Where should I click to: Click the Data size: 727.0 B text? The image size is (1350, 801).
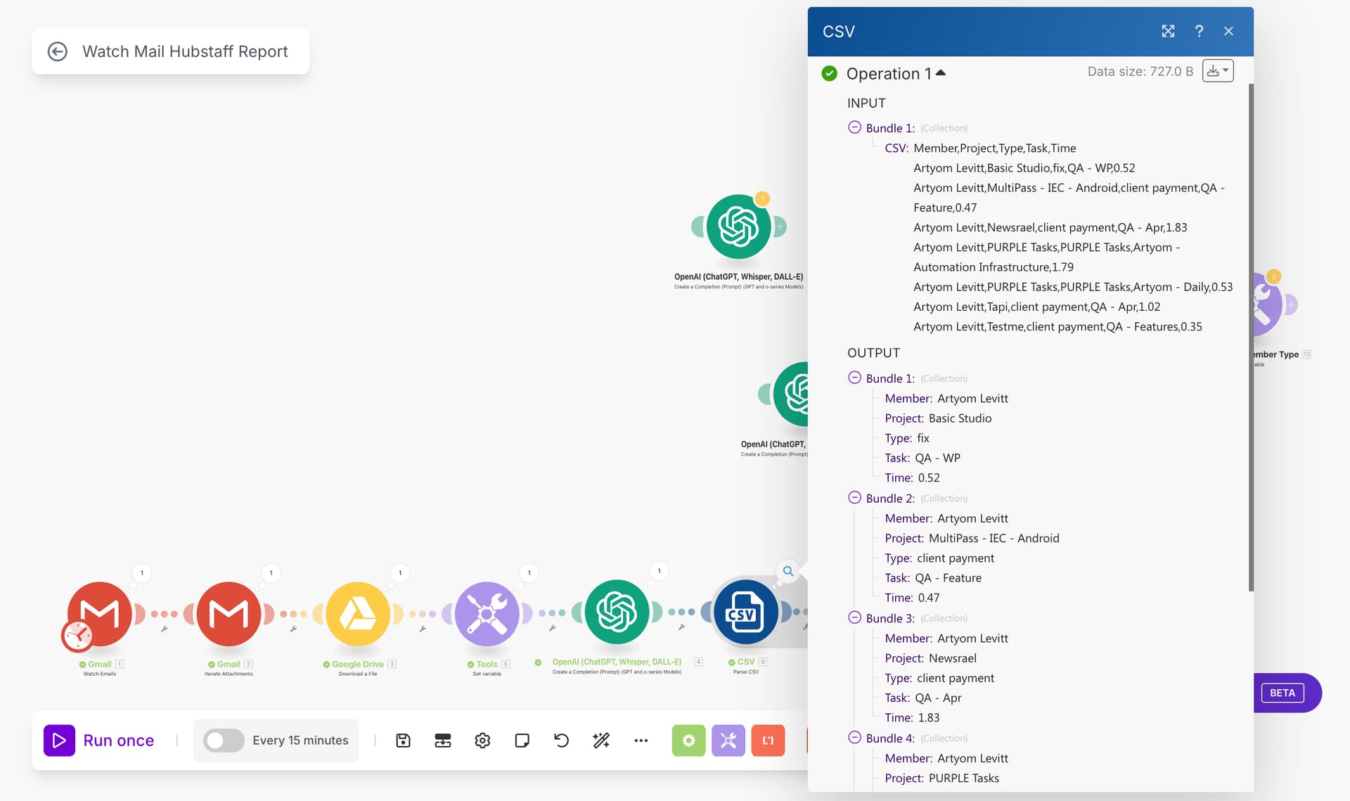1140,71
